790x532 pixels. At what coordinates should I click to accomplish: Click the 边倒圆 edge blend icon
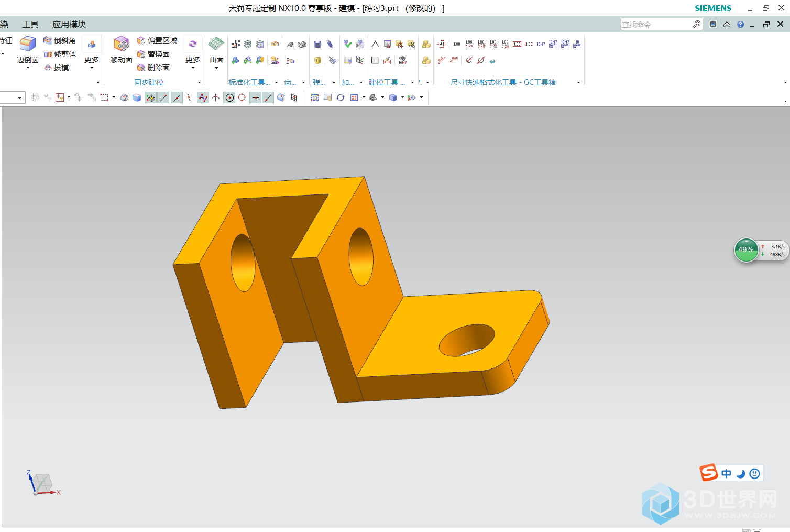point(27,44)
